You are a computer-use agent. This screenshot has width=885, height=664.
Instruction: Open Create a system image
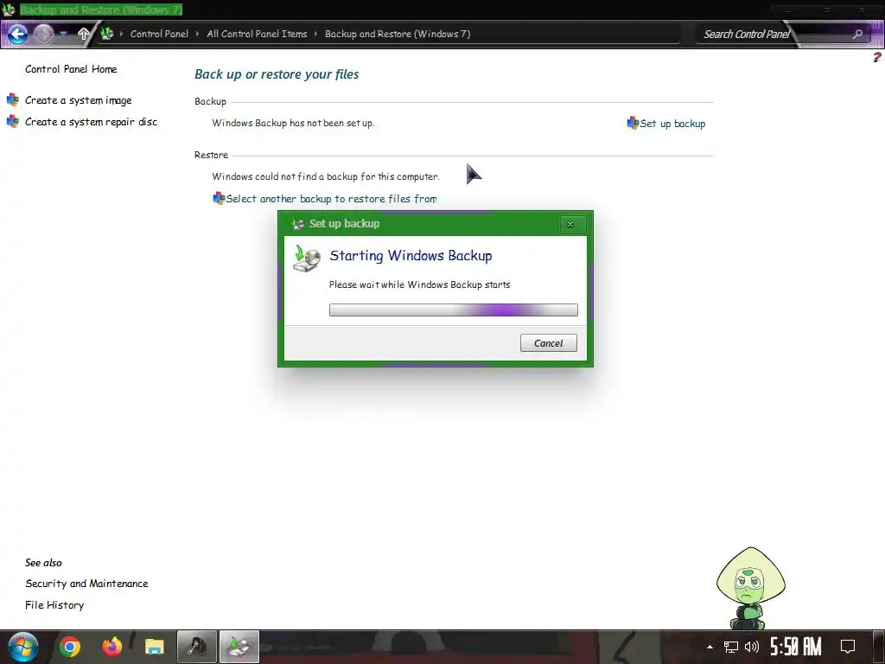[x=78, y=100]
